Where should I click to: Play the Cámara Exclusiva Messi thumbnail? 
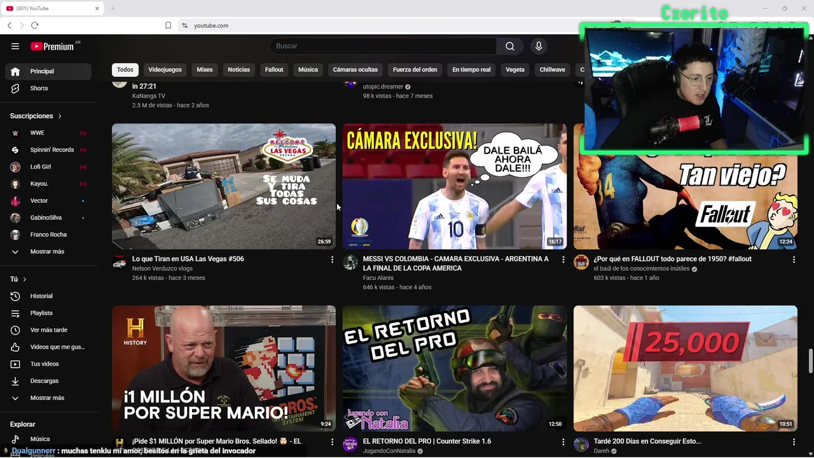pyautogui.click(x=455, y=186)
